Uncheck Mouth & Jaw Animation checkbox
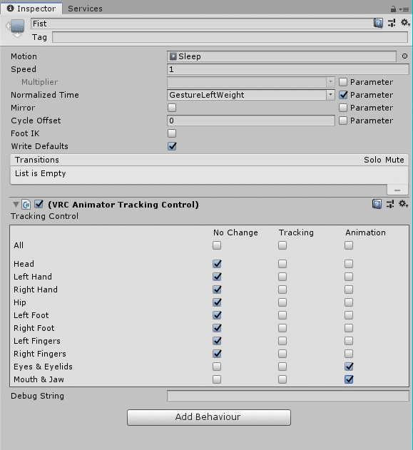The image size is (413, 450). [x=349, y=379]
